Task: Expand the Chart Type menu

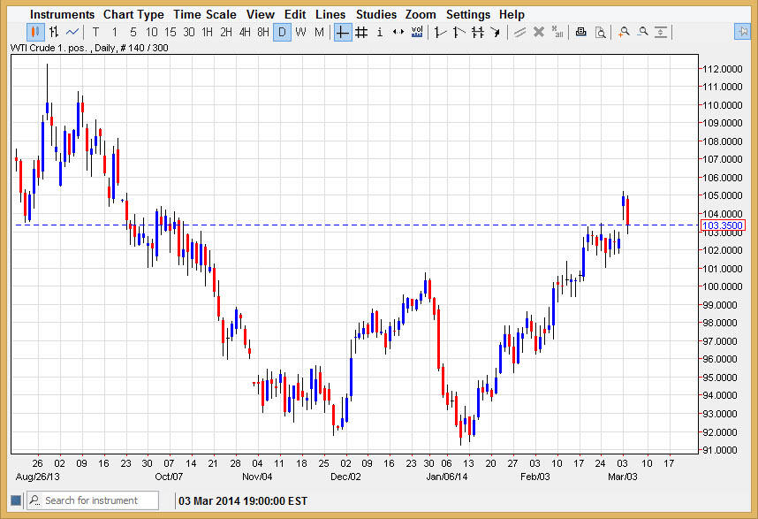Action: [x=133, y=14]
